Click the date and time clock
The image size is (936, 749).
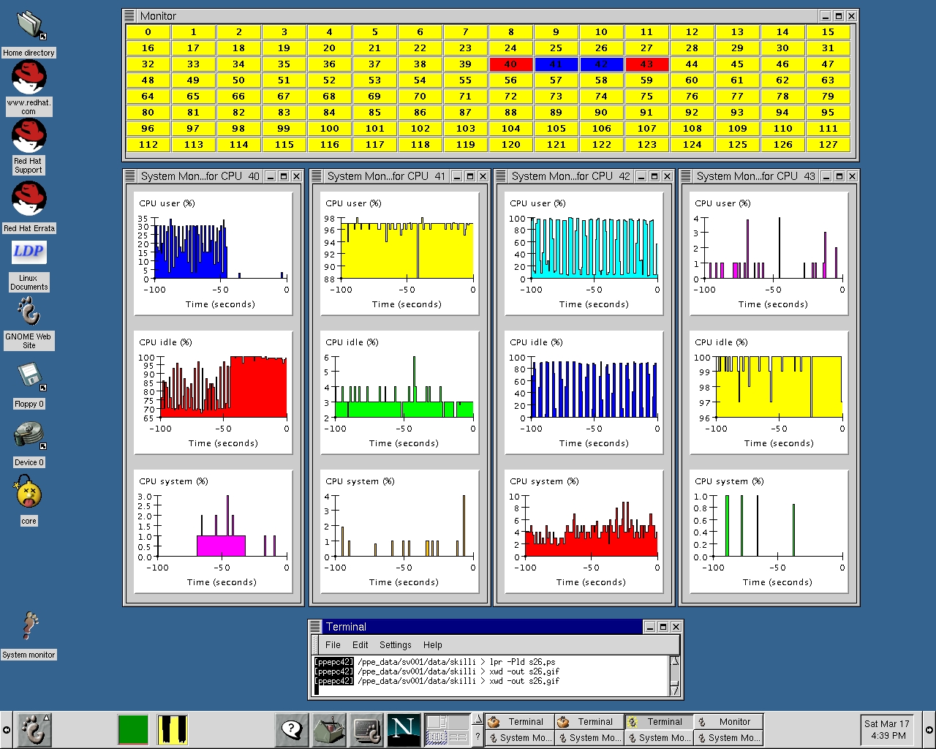tap(886, 729)
